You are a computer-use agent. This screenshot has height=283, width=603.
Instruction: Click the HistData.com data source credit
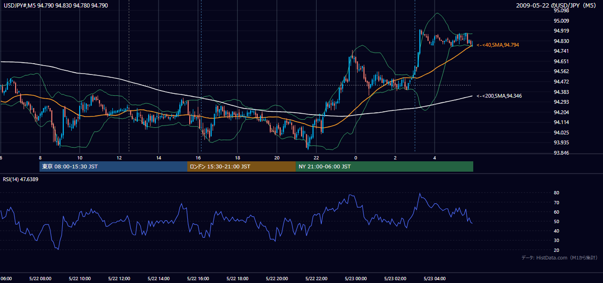point(559,258)
